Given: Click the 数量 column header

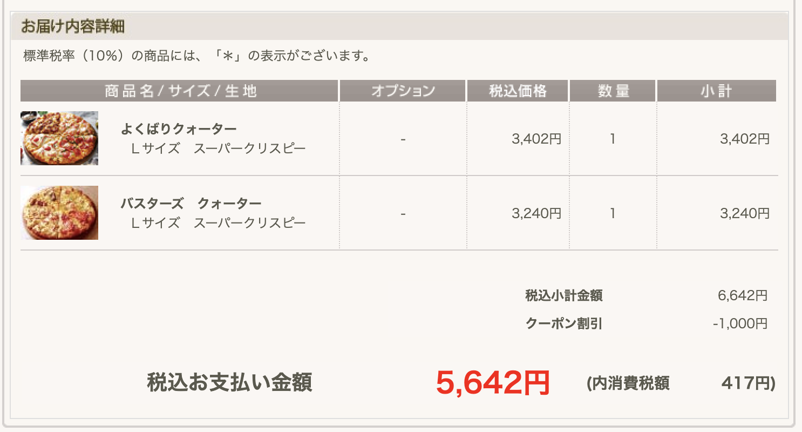Looking at the screenshot, I should tap(613, 91).
